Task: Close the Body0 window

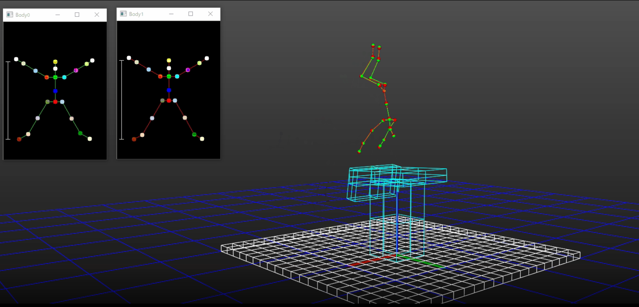Action: coord(97,15)
